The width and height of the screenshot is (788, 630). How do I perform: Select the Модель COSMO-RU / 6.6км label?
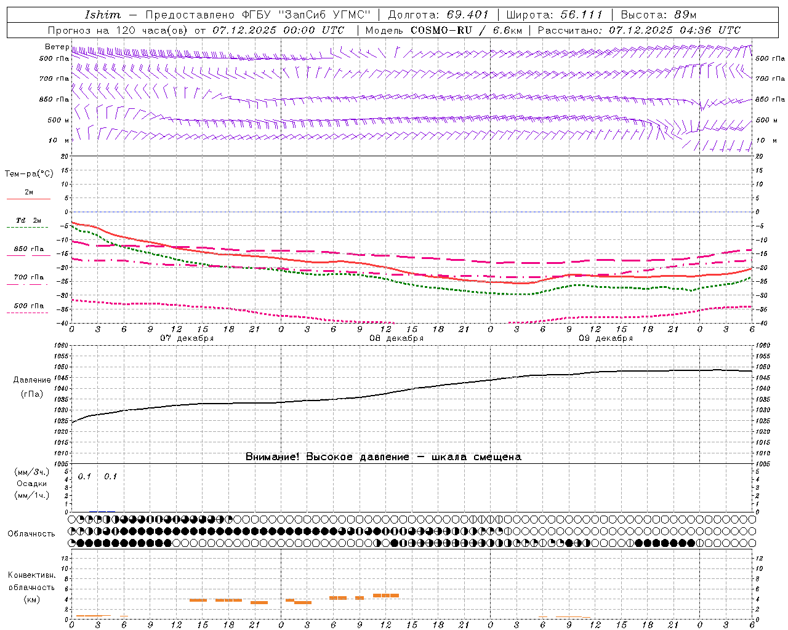(x=444, y=30)
